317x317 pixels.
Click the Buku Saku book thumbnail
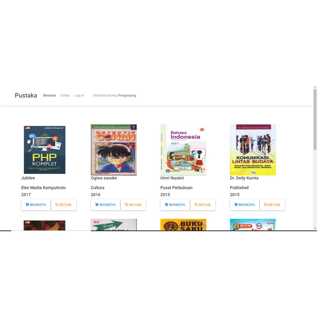[183, 225]
